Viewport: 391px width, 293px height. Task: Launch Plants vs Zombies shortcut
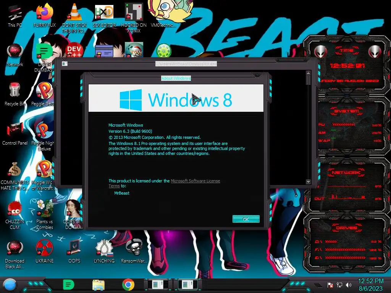coord(44,215)
